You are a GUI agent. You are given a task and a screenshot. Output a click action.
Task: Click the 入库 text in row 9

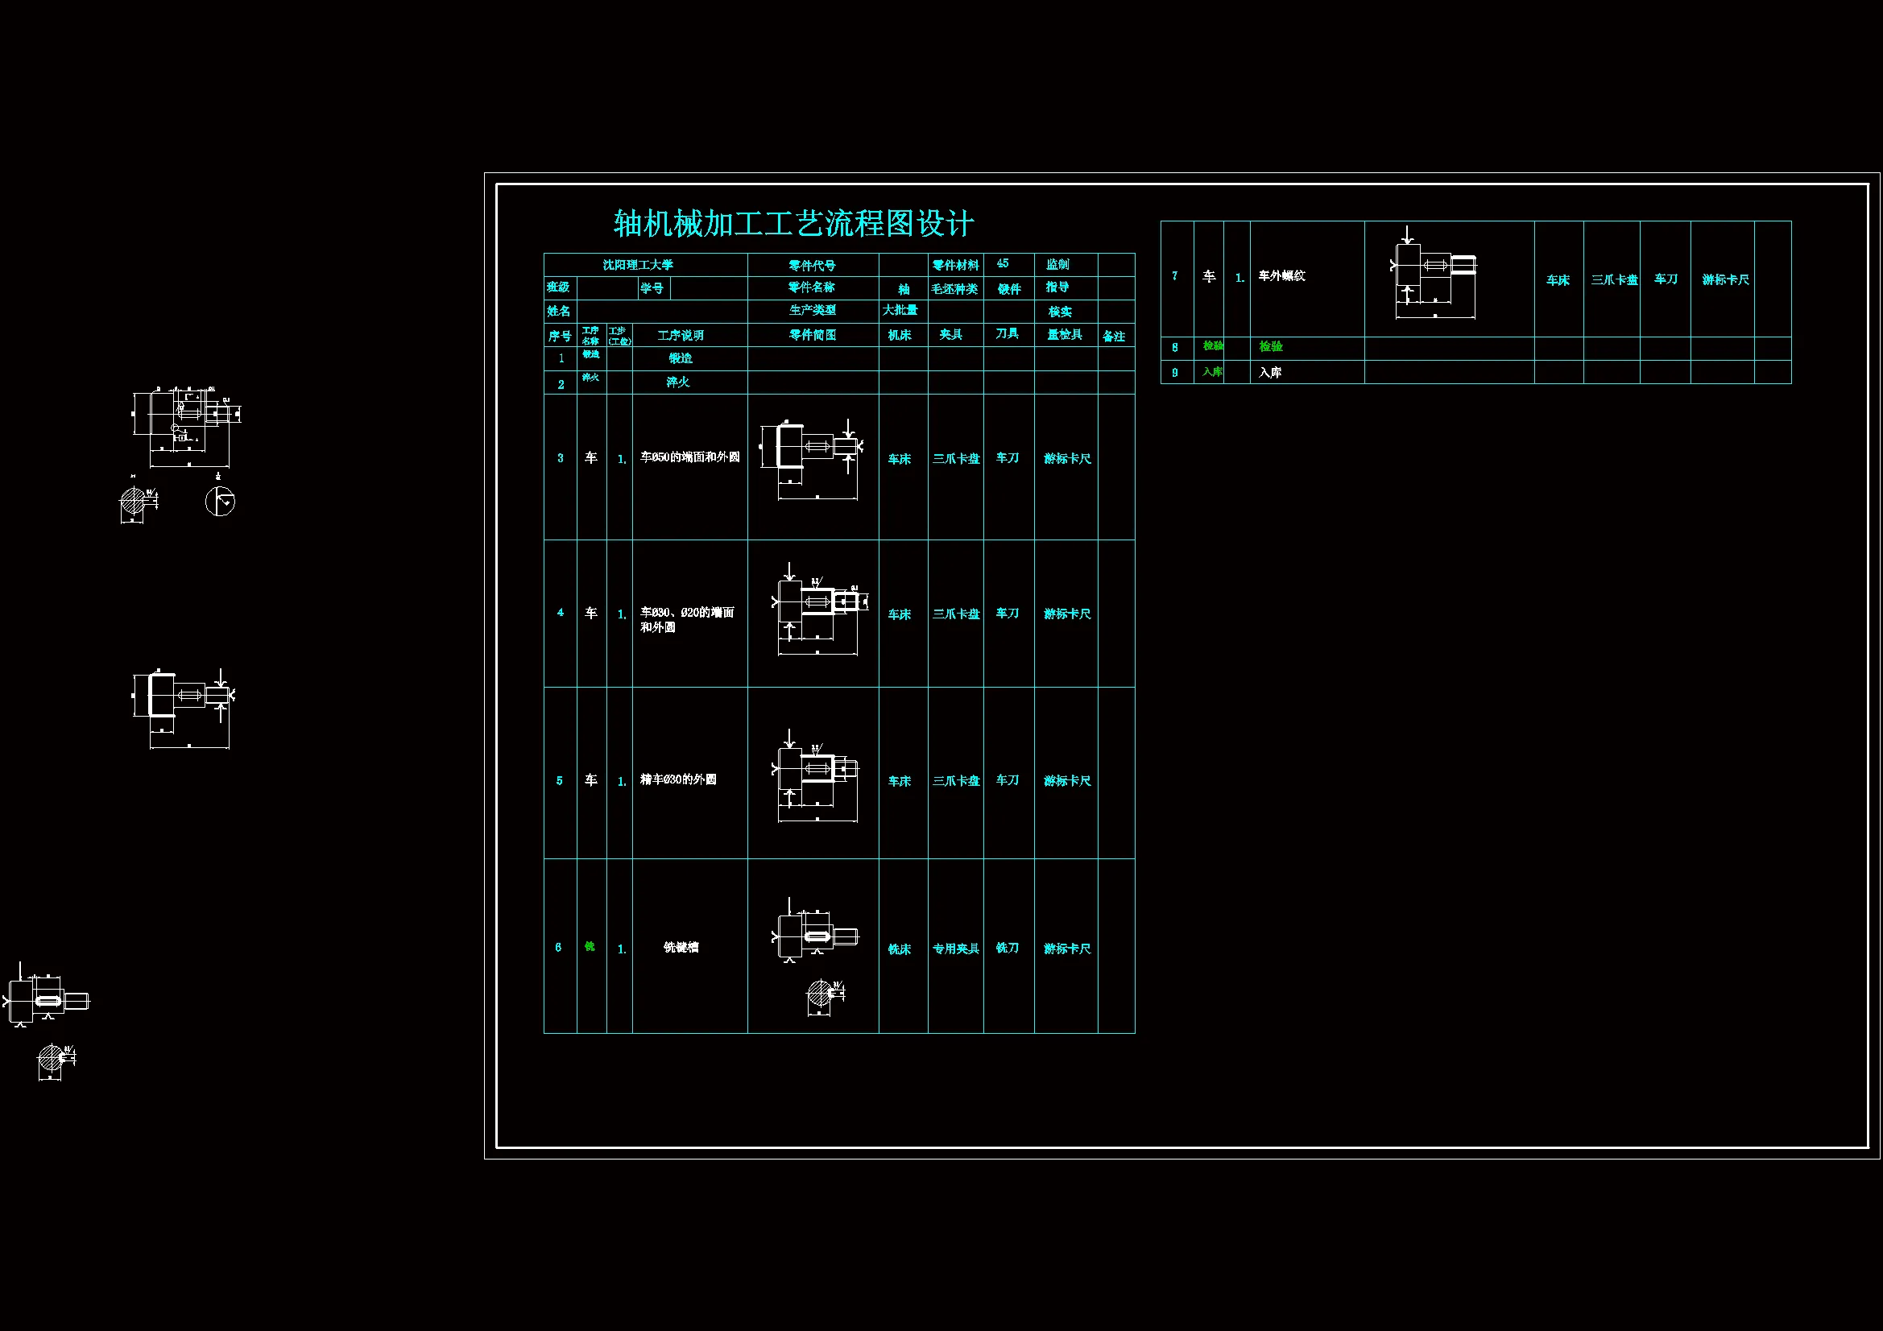click(x=1270, y=373)
